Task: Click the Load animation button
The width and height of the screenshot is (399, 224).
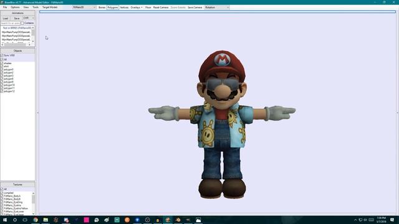Action: (6, 18)
